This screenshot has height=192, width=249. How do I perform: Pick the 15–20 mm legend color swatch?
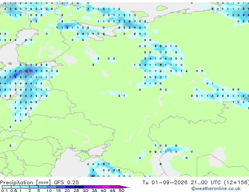[x=61, y=187]
